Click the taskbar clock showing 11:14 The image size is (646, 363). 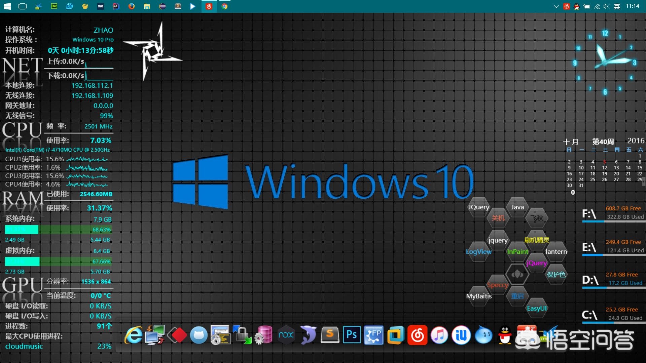633,6
